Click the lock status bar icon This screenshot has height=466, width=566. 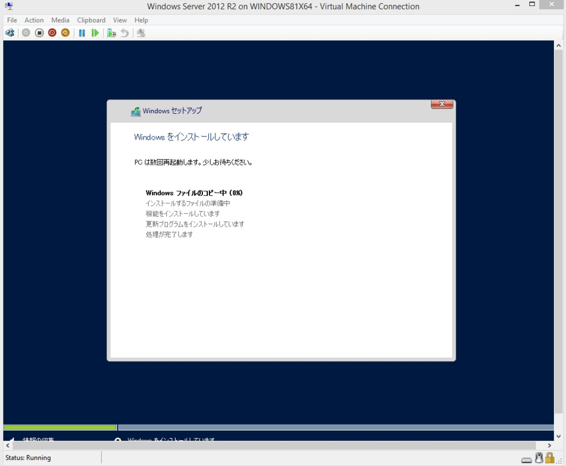click(550, 458)
